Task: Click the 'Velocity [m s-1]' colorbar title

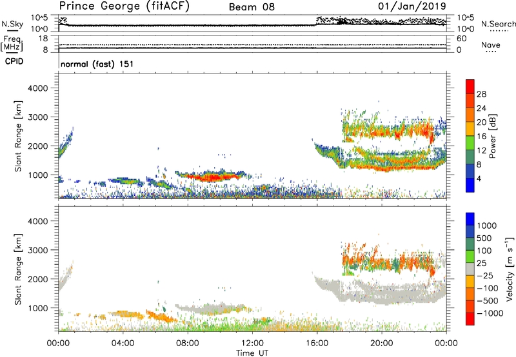Action: click(x=510, y=269)
